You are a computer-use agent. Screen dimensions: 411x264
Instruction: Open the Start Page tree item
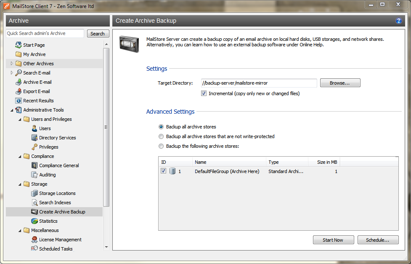pos(34,45)
